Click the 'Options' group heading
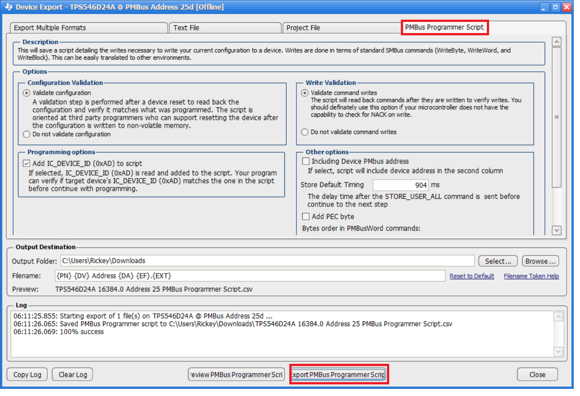The image size is (580, 396). [35, 72]
